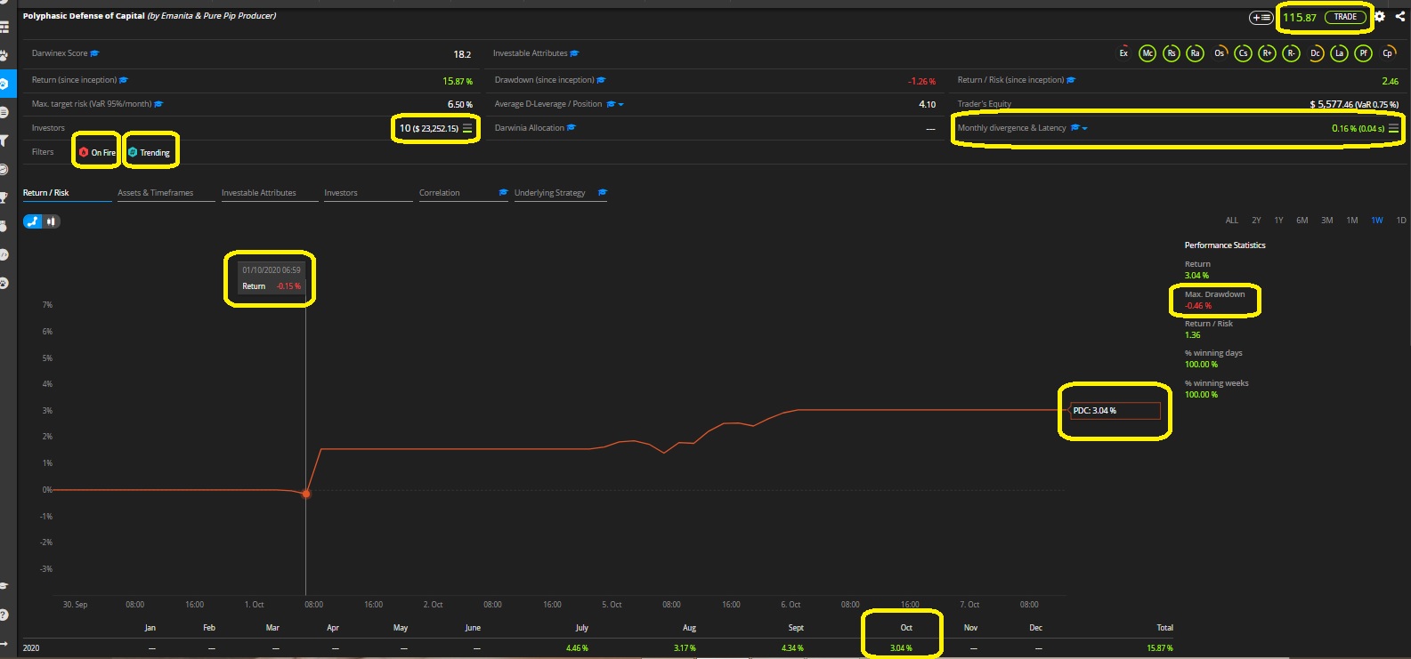Expand Monthly divergence & Latency dropdown arrow
This screenshot has width=1411, height=659.
1084,129
